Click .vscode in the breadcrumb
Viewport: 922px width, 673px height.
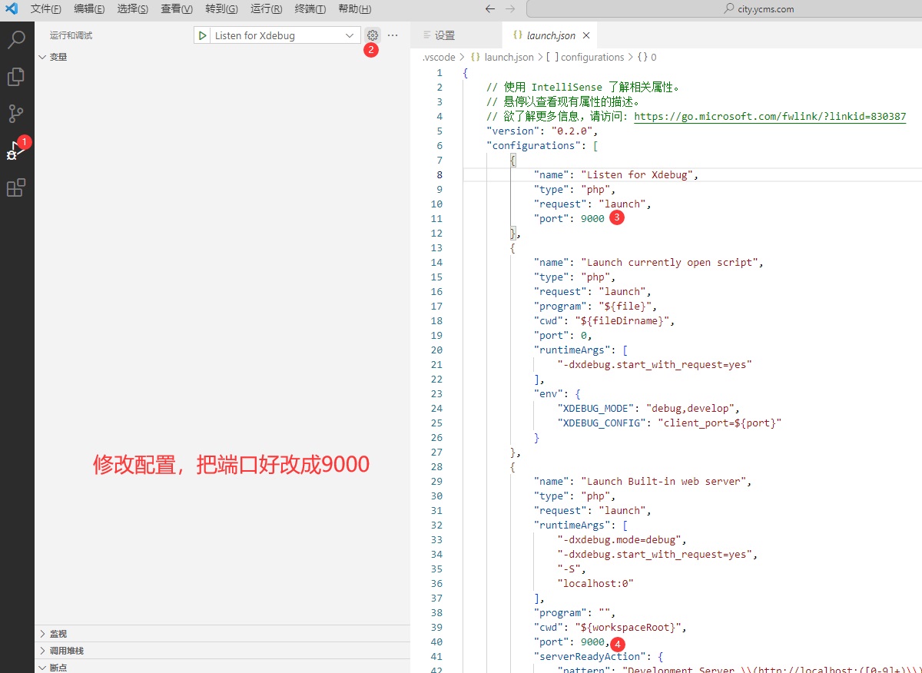coord(439,57)
